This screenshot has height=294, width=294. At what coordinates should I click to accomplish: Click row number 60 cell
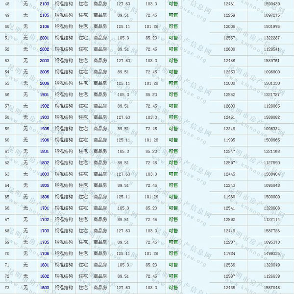[x=7, y=140]
